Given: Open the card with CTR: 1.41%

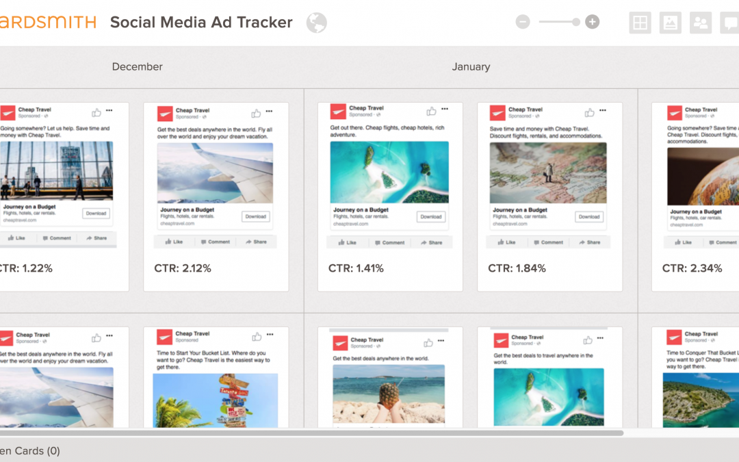Looking at the screenshot, I should [x=390, y=196].
